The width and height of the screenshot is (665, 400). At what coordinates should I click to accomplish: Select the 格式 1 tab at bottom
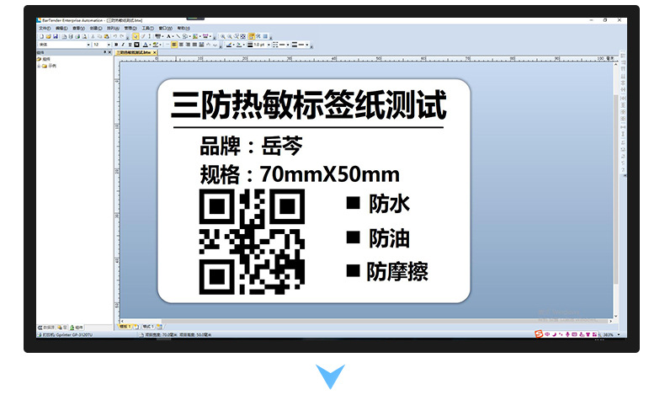coord(148,327)
